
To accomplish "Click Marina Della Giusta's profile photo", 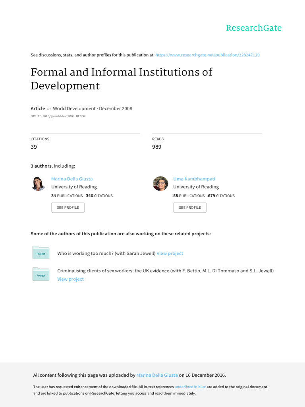I will 39,184.
